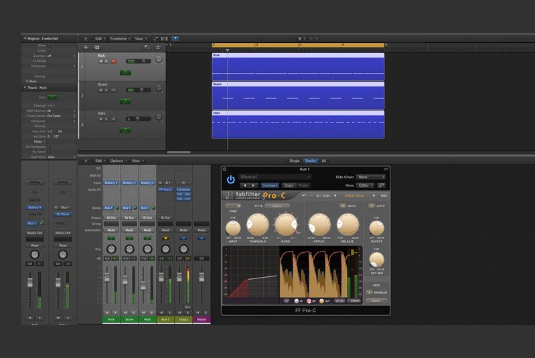
Task: Mute the Kick track in the track header
Action: click(101, 62)
